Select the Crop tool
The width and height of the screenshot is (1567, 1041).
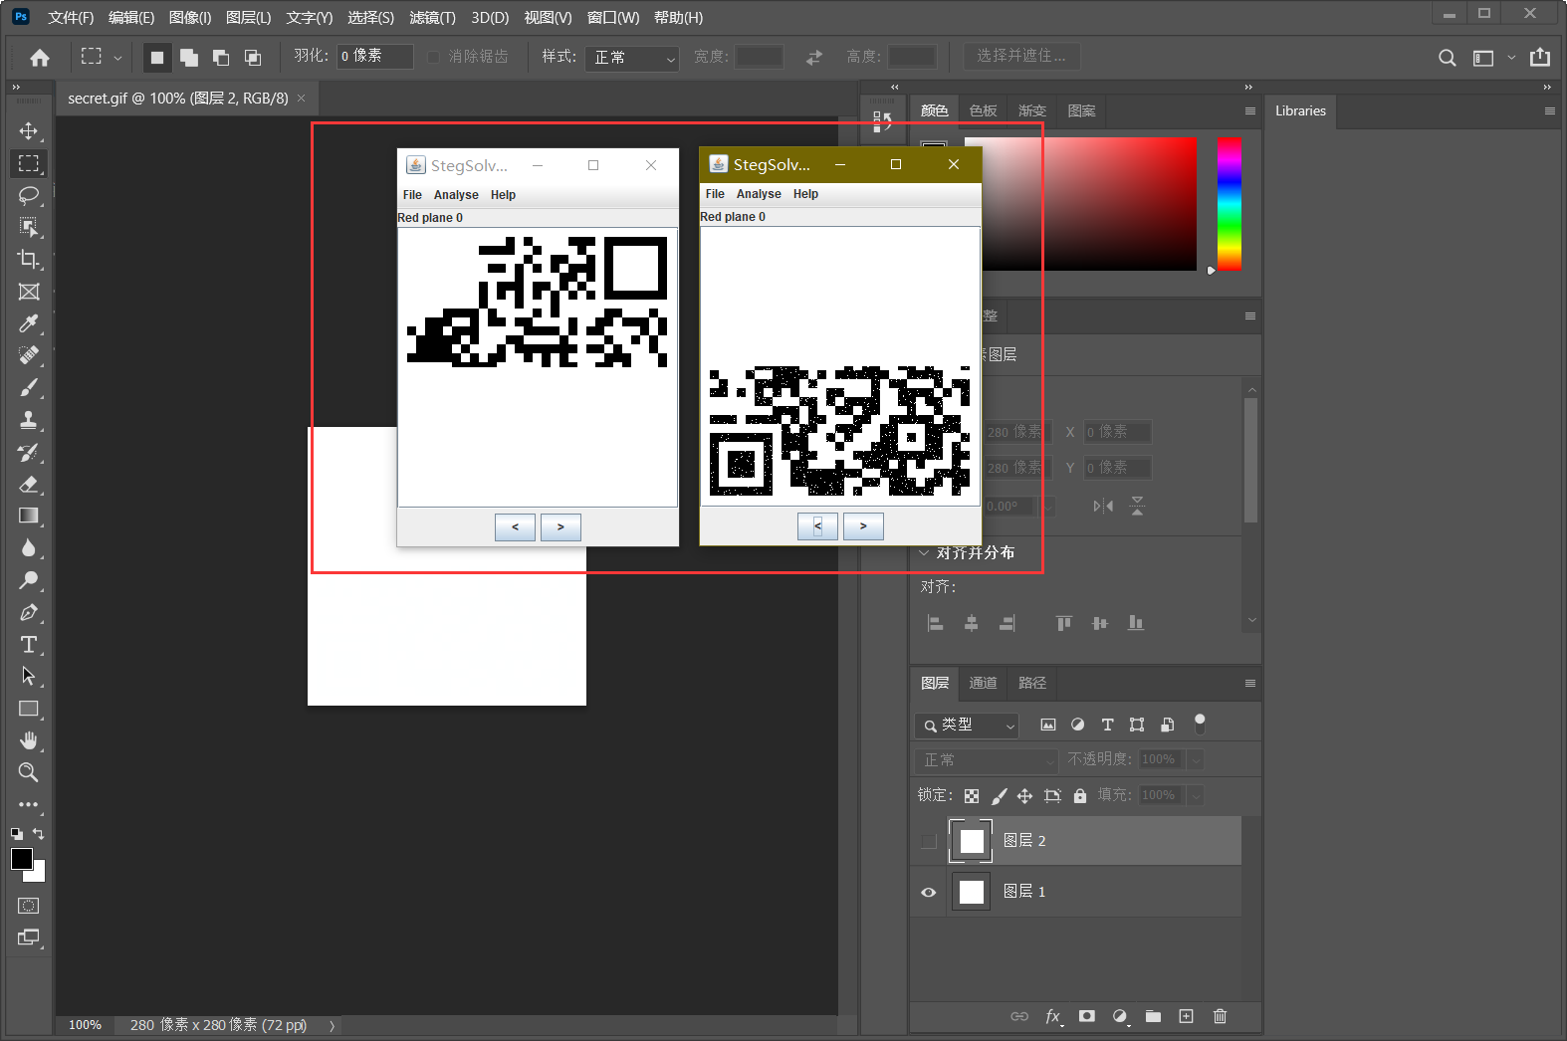coord(29,260)
